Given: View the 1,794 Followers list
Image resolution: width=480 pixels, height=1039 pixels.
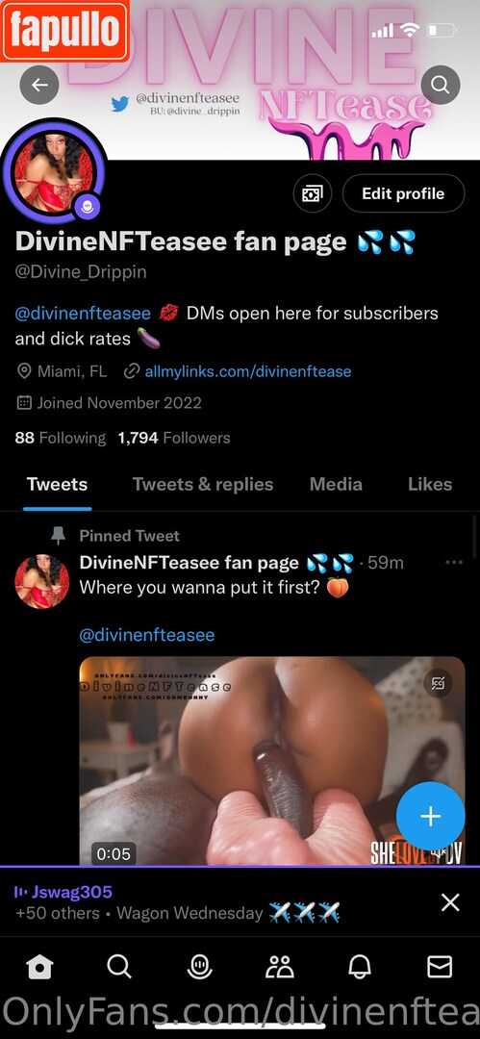Looking at the screenshot, I should (174, 438).
